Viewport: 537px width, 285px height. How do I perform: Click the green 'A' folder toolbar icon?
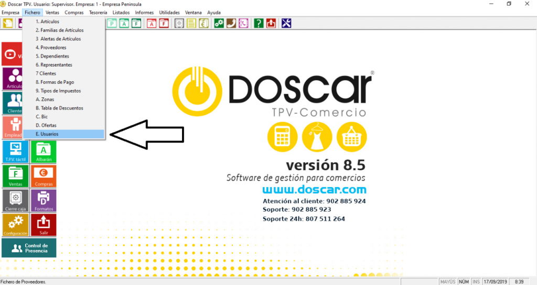(124, 23)
